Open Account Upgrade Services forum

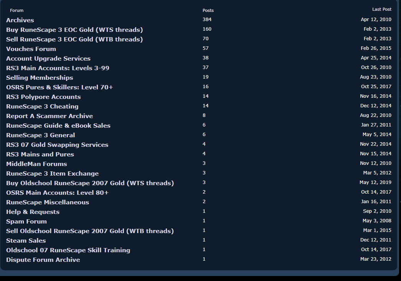click(x=48, y=59)
